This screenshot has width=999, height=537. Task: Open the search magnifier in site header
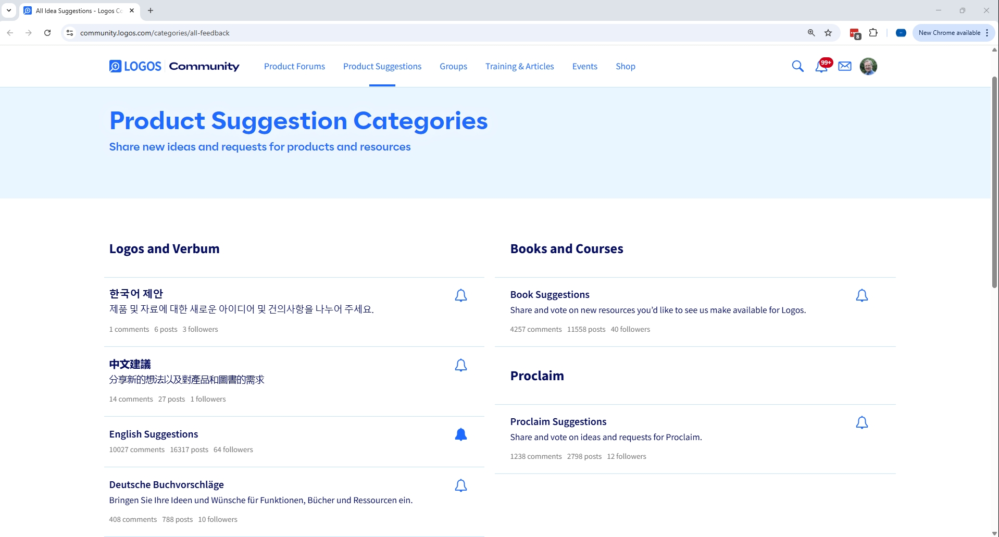[x=797, y=66]
